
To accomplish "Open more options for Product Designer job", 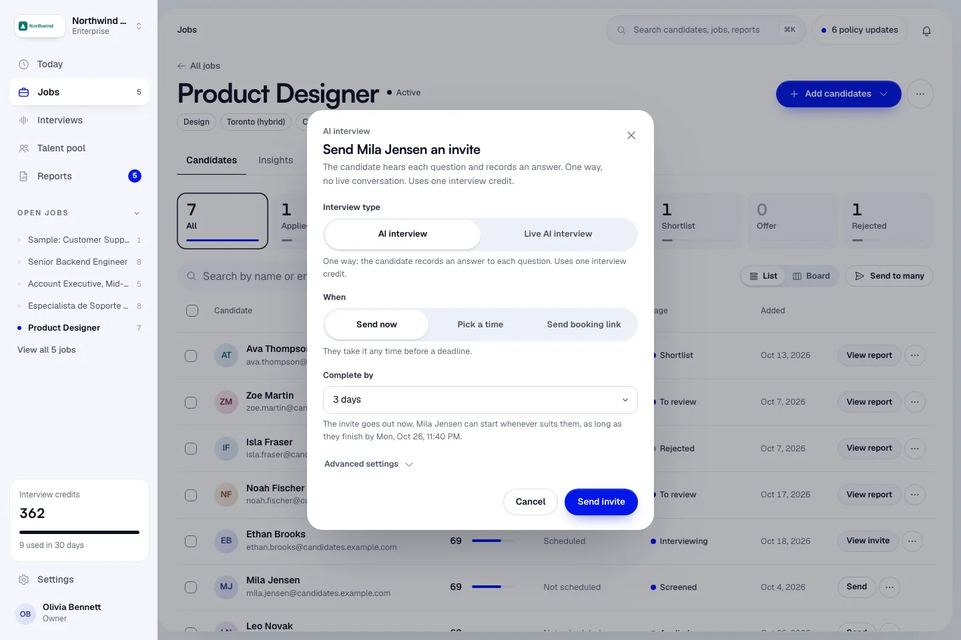I will coord(920,94).
